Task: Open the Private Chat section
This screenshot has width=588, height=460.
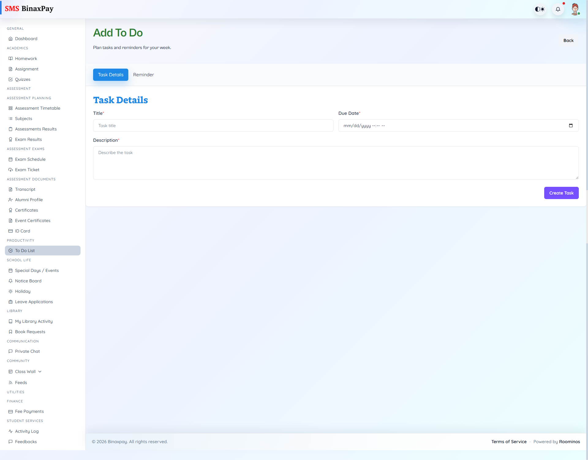Action: (27, 351)
